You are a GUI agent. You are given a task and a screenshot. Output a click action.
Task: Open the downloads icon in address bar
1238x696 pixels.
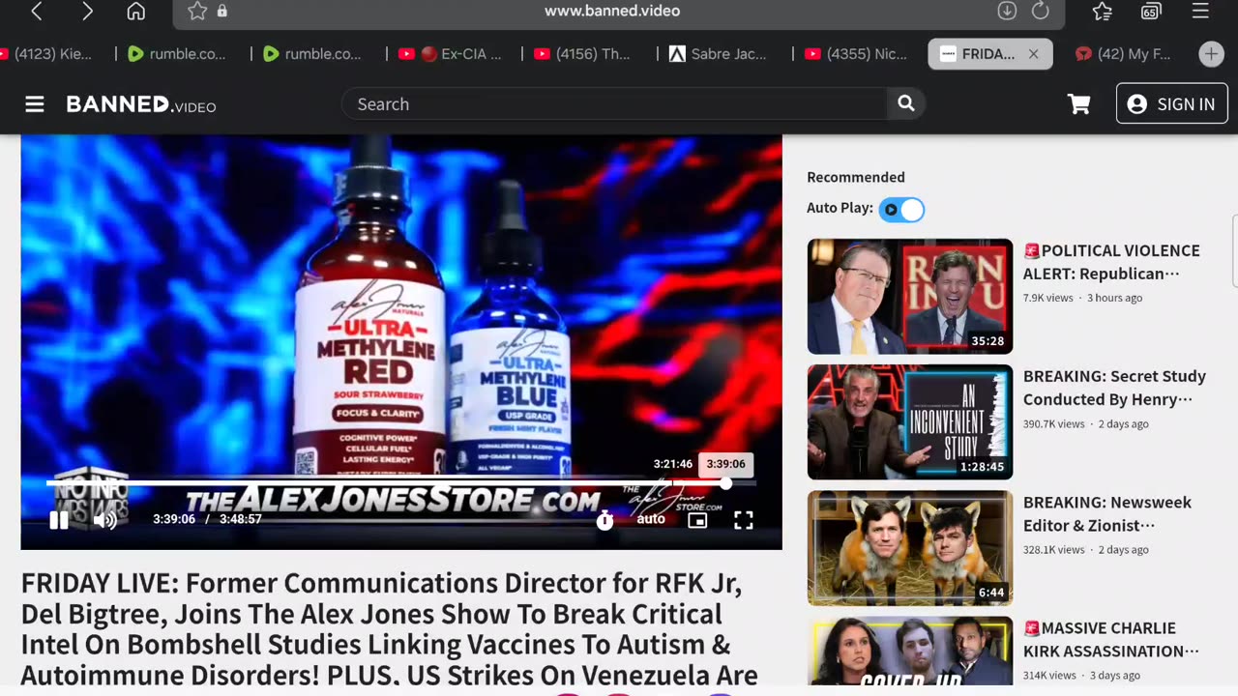1007,12
